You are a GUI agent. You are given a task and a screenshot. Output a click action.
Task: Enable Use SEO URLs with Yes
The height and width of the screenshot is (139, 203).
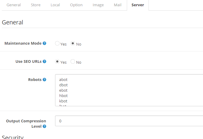pyautogui.click(x=57, y=62)
